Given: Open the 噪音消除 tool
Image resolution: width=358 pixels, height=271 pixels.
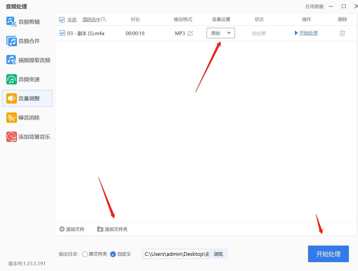Looking at the screenshot, I should click(28, 117).
